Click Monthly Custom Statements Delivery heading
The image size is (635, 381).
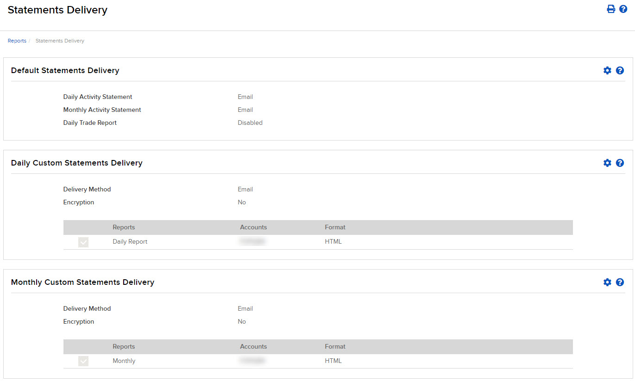coord(82,282)
